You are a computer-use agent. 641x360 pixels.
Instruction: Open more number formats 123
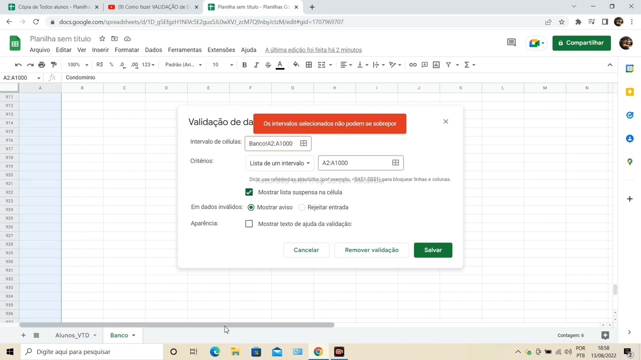[148, 64]
